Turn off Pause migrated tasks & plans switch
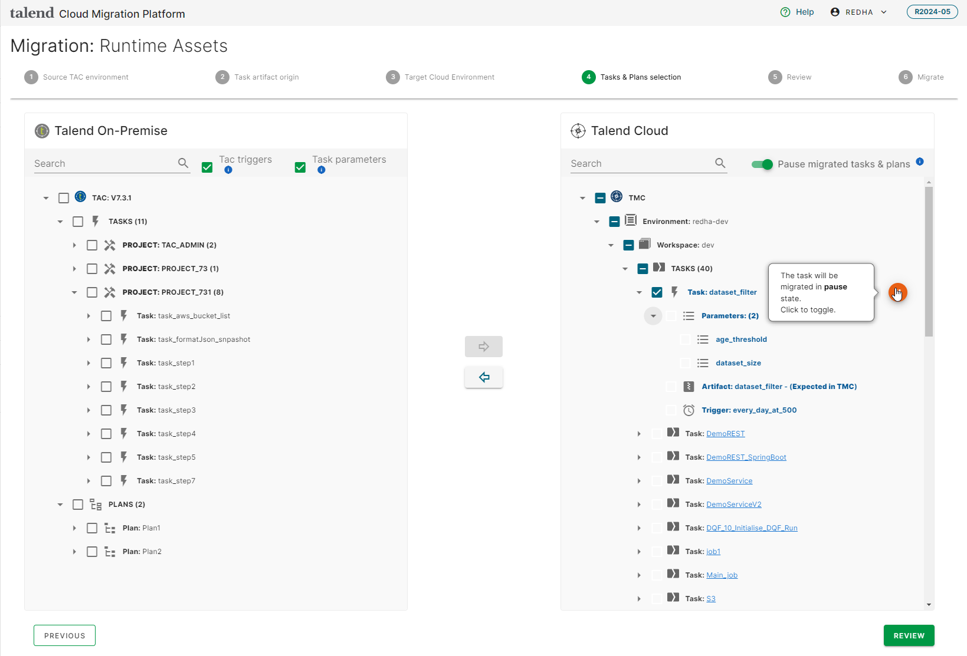967x656 pixels. coord(762,164)
